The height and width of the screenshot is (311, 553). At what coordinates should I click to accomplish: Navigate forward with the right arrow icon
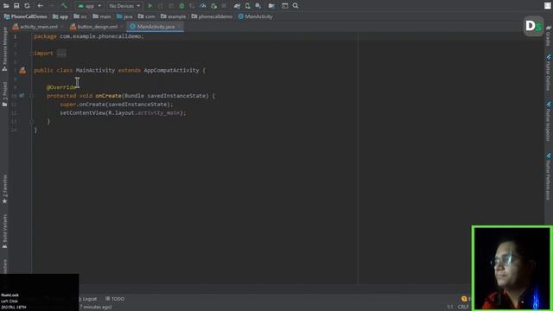point(52,6)
